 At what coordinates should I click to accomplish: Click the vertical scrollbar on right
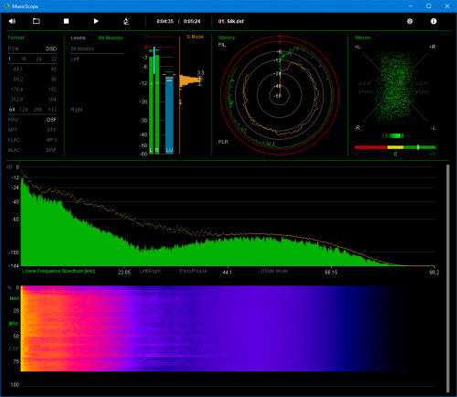(x=448, y=278)
